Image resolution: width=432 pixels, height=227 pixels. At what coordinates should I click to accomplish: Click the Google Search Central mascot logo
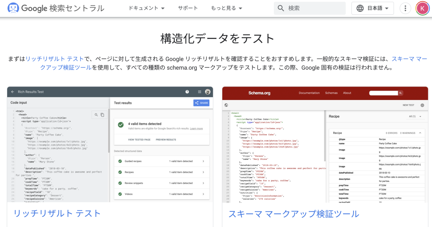[x=13, y=8]
